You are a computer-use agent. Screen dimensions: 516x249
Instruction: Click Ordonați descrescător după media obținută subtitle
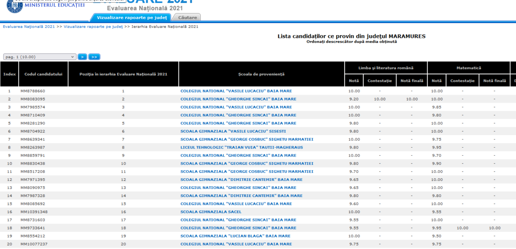[351, 42]
